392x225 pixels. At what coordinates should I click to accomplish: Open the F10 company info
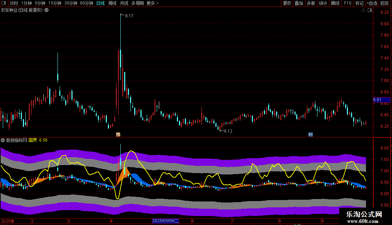click(347, 3)
